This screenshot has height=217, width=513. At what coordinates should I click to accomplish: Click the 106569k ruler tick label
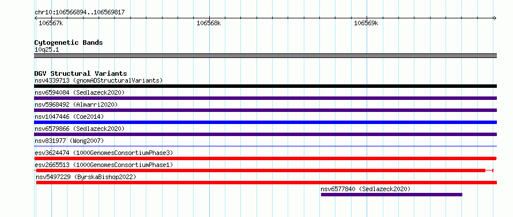tap(366, 24)
